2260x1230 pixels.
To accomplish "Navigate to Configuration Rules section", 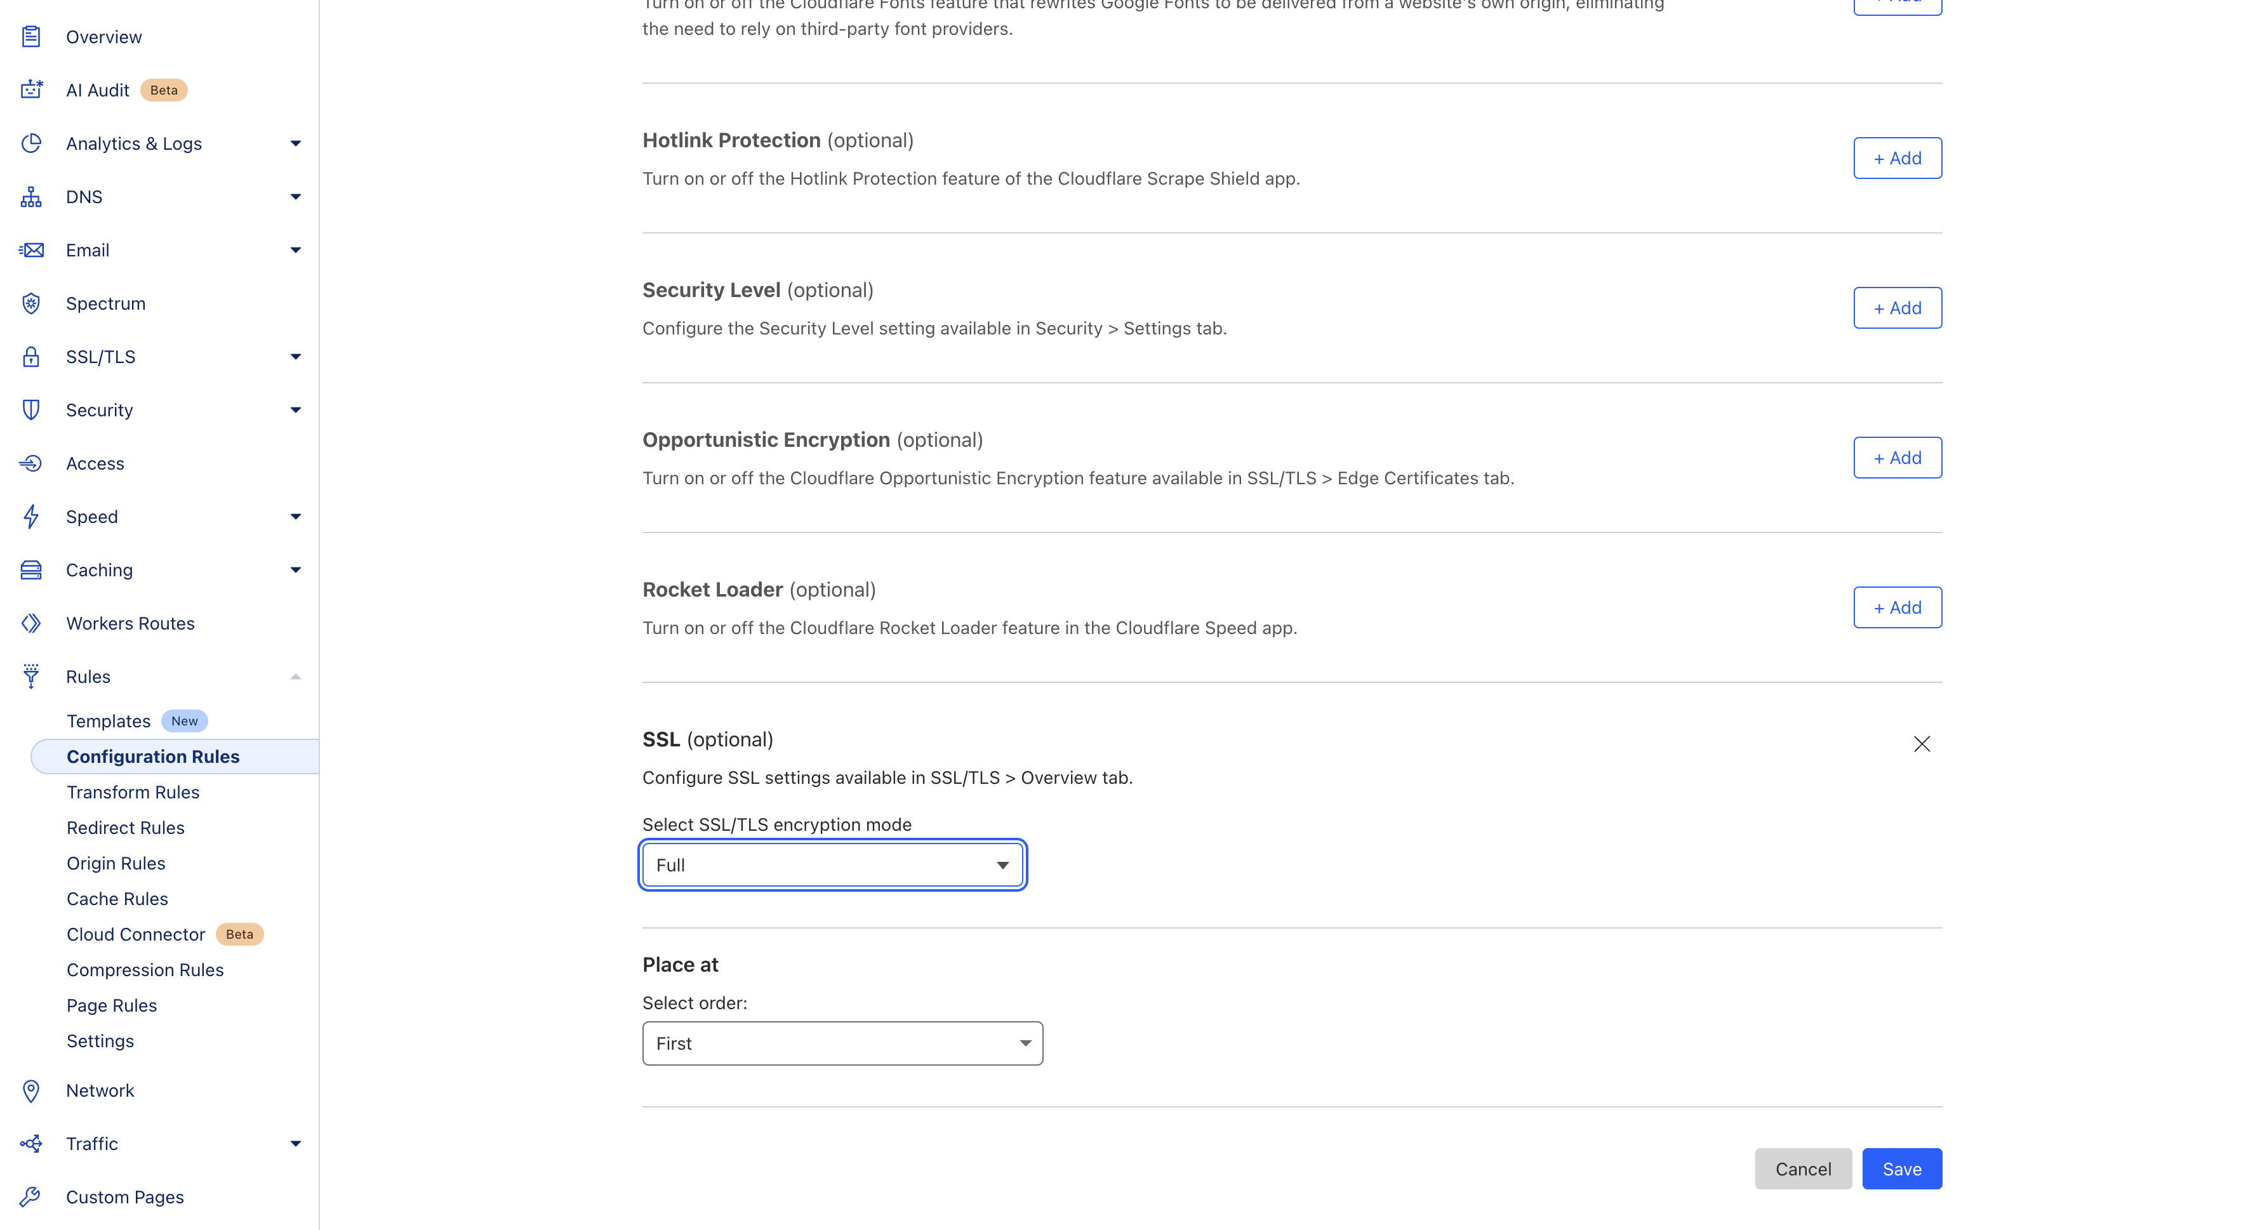I will point(153,756).
